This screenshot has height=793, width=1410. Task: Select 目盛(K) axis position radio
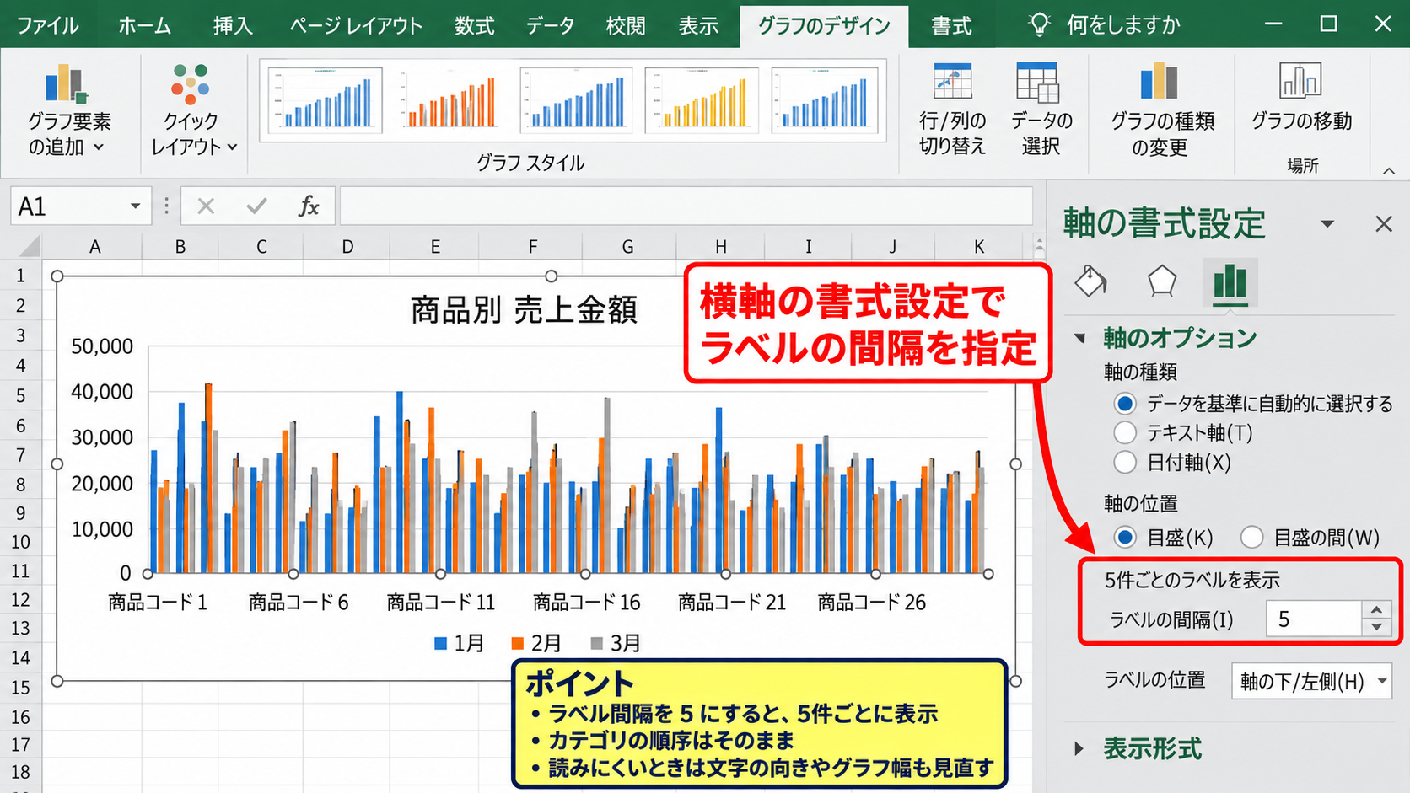coord(1125,537)
